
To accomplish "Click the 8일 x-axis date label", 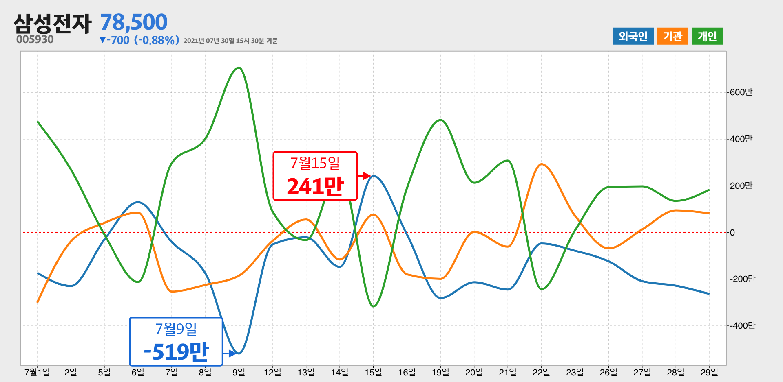I will [x=205, y=372].
